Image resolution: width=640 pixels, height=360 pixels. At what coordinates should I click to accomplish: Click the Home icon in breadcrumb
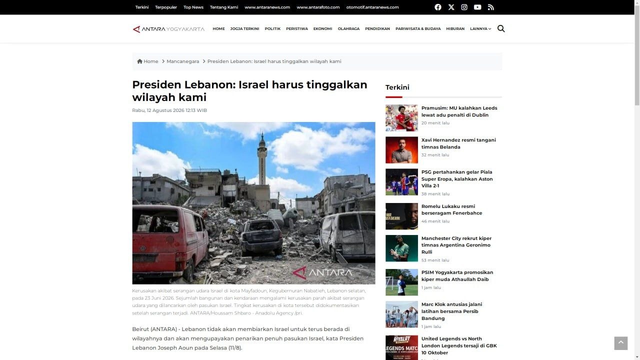(x=140, y=61)
